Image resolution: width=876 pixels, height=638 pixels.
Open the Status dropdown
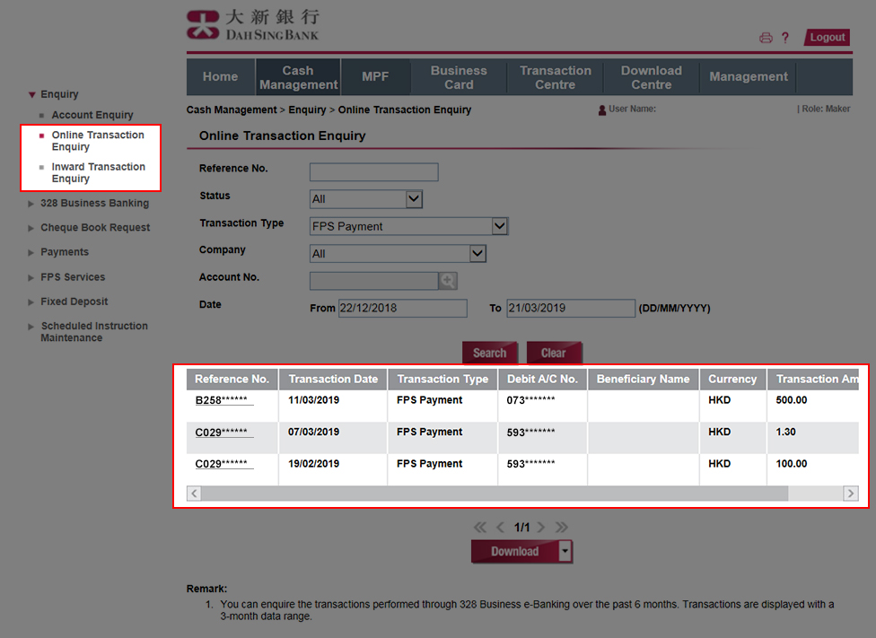414,199
